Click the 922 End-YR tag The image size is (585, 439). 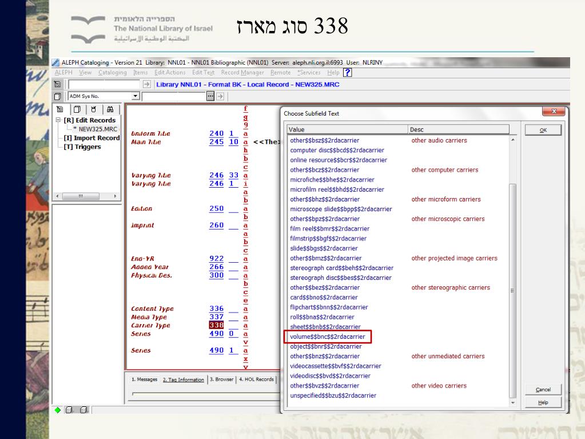pyautogui.click(x=216, y=258)
